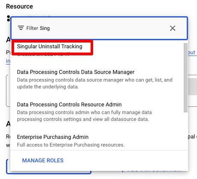Click the role dropdown box behind the popup bottom

(x=49, y=172)
